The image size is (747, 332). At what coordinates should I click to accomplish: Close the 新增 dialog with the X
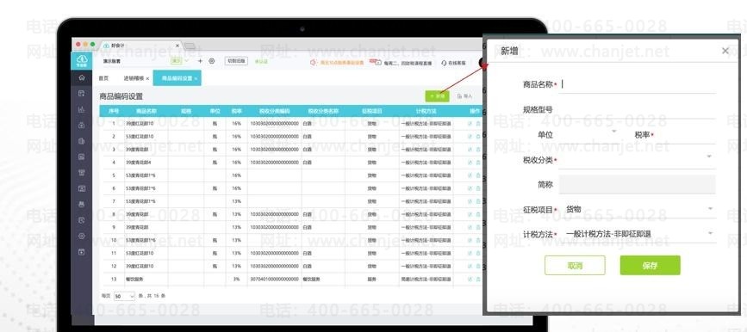coord(725,51)
